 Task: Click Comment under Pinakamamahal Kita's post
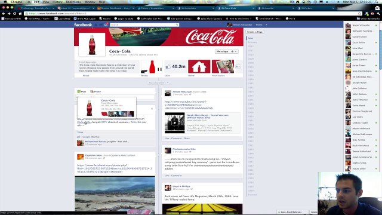click(177, 176)
